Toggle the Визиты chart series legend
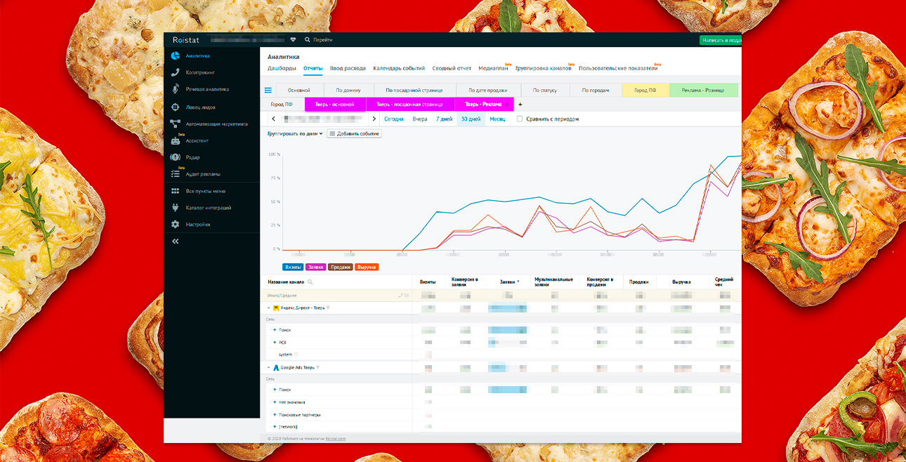The image size is (906, 462). point(293,267)
